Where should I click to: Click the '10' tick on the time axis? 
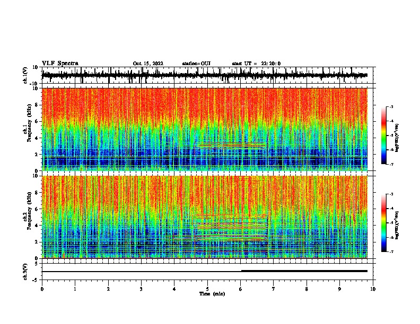[373, 289]
